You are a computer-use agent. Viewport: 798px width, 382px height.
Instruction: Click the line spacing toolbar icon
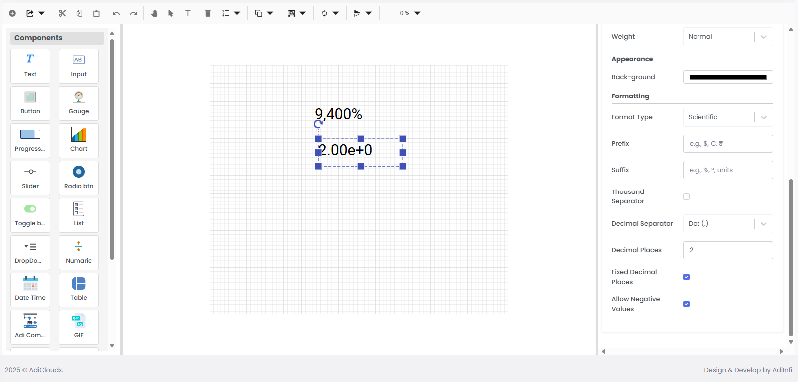[x=225, y=13]
